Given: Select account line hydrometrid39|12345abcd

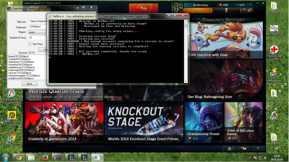Looking at the screenshot, I should (x=21, y=70).
